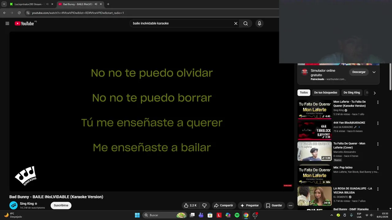Image resolution: width=392 pixels, height=220 pixels.
Task: Clear the search box text
Action: [236, 24]
